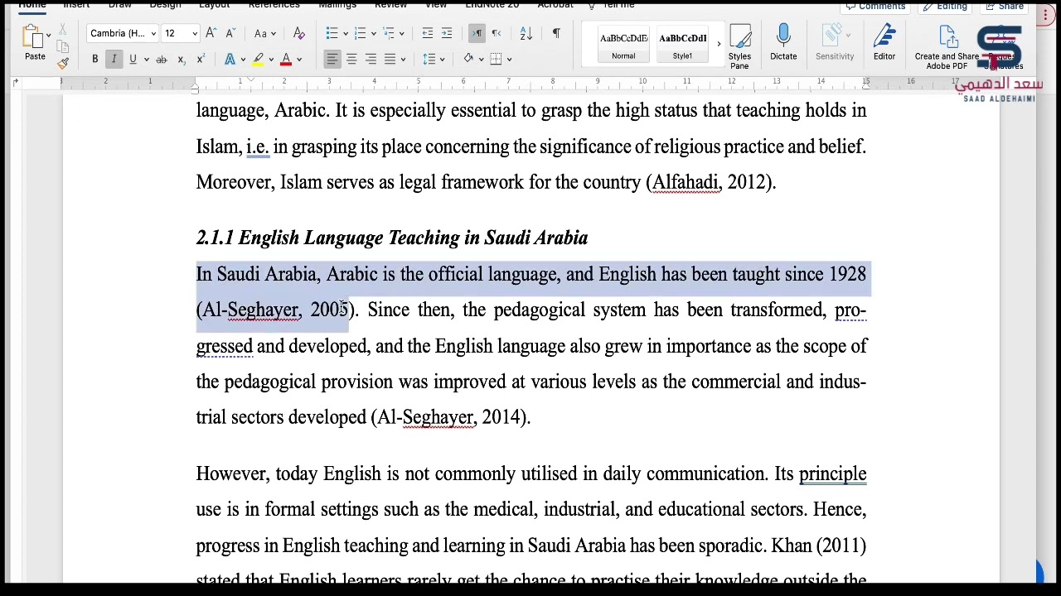Click the underlined word principle
This screenshot has width=1061, height=596.
coord(832,474)
